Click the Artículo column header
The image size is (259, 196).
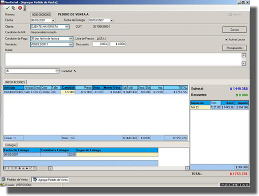[13, 88]
